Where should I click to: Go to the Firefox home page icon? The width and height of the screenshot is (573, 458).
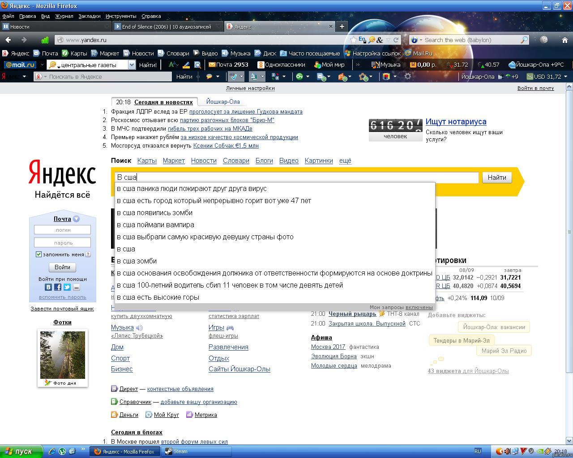coord(564,40)
